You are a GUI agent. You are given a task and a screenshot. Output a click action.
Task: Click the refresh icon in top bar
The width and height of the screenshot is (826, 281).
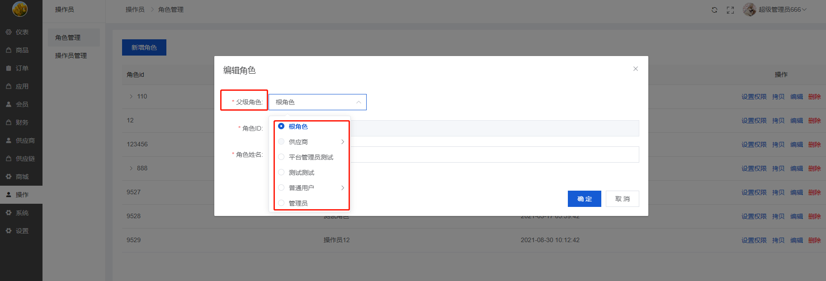pos(714,10)
